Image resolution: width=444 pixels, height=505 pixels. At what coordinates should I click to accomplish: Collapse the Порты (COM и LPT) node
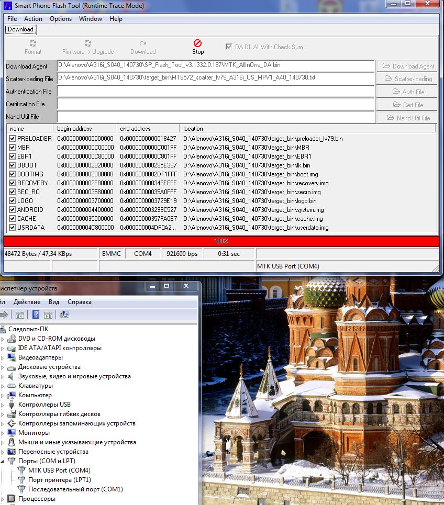coord(3,461)
